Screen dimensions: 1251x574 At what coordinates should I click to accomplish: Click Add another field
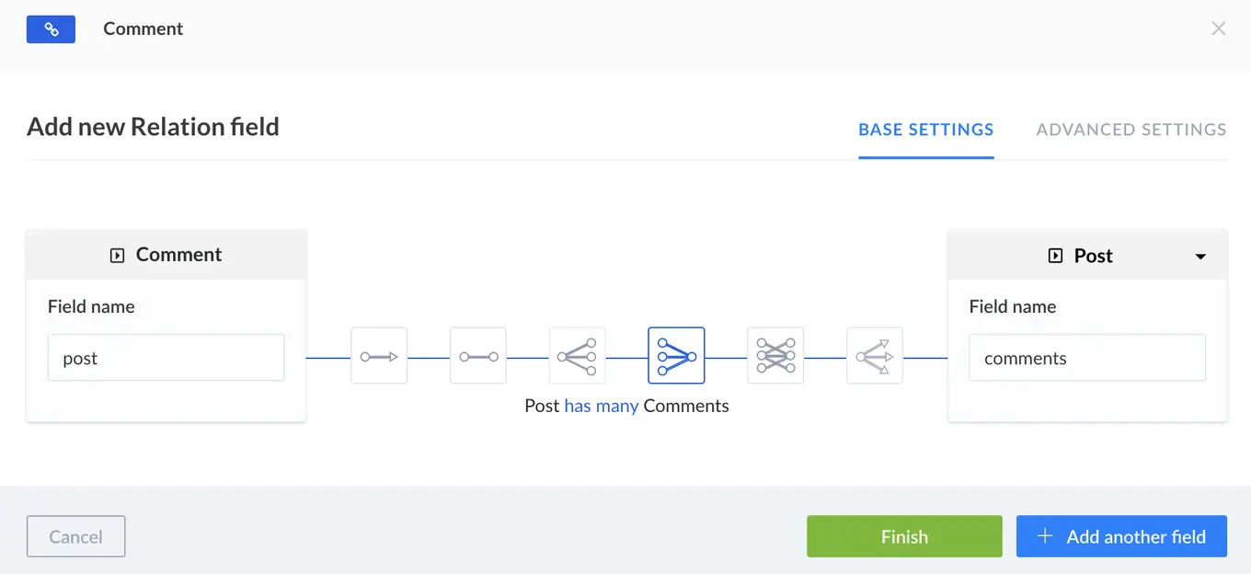click(x=1121, y=536)
